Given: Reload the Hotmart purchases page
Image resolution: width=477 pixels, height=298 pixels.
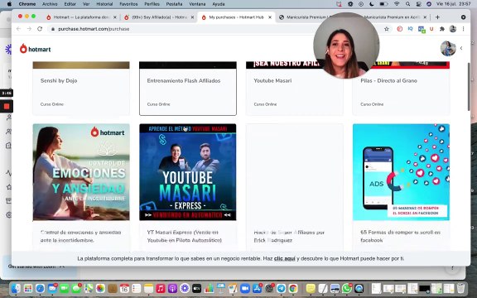Looking at the screenshot, I should (40, 29).
